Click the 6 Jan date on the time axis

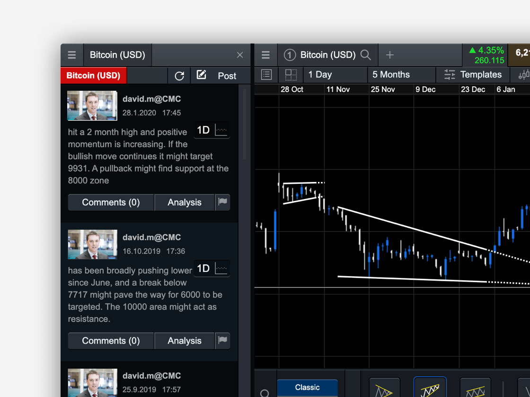[x=506, y=89]
